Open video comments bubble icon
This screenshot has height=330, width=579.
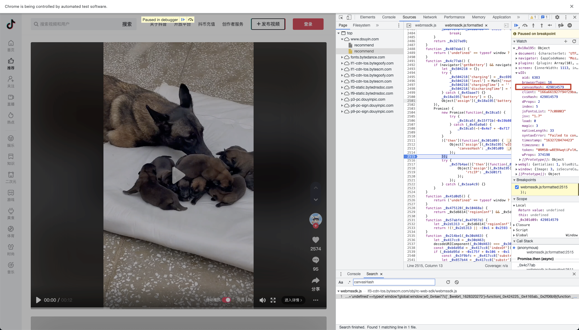click(315, 260)
